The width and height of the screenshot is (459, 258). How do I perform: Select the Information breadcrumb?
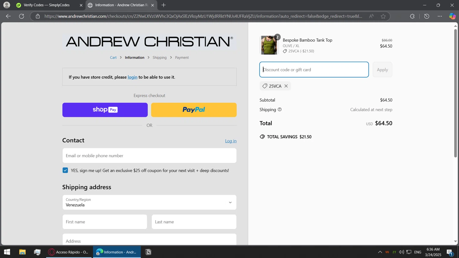coord(135,57)
